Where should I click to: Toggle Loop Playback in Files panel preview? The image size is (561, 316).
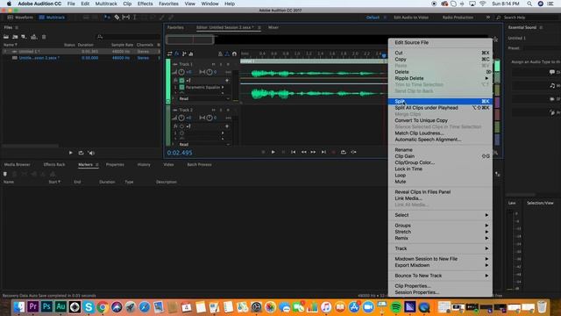tap(81, 153)
